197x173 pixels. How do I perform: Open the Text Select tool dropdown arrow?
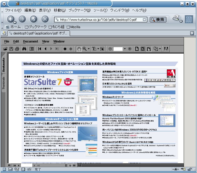(x=98, y=49)
